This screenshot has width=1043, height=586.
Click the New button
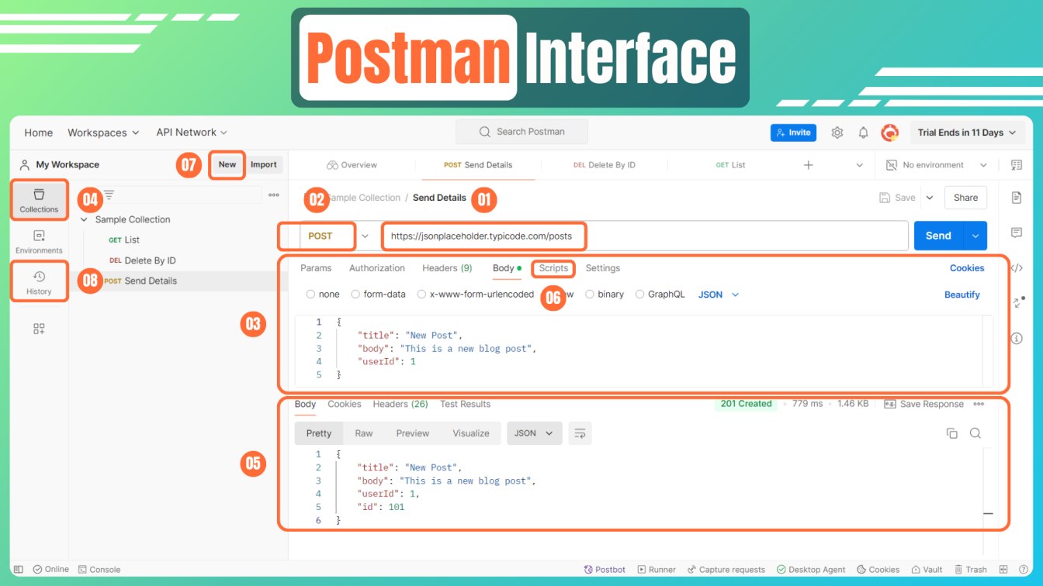[227, 164]
